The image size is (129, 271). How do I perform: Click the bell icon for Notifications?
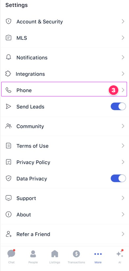(x=8, y=57)
